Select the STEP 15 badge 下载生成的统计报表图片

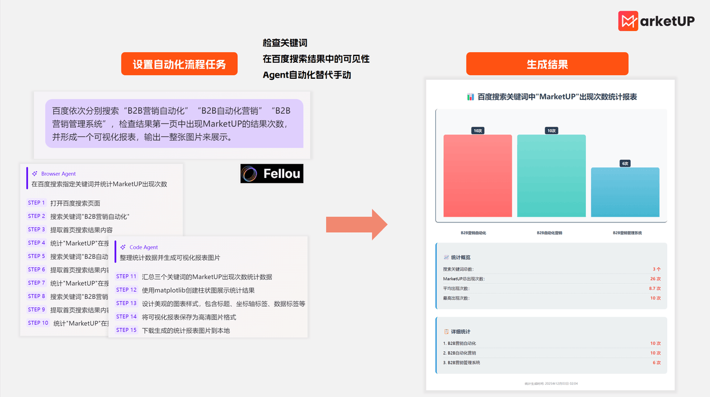126,330
